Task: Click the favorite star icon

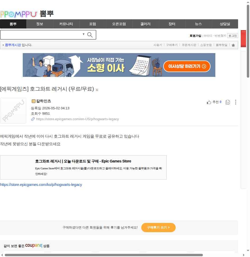Action: click(x=233, y=45)
